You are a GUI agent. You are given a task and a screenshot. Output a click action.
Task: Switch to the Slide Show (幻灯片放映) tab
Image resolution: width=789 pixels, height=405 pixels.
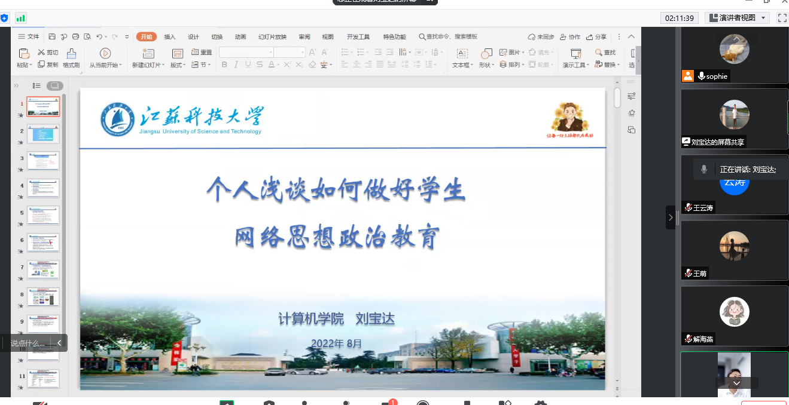[x=272, y=37]
